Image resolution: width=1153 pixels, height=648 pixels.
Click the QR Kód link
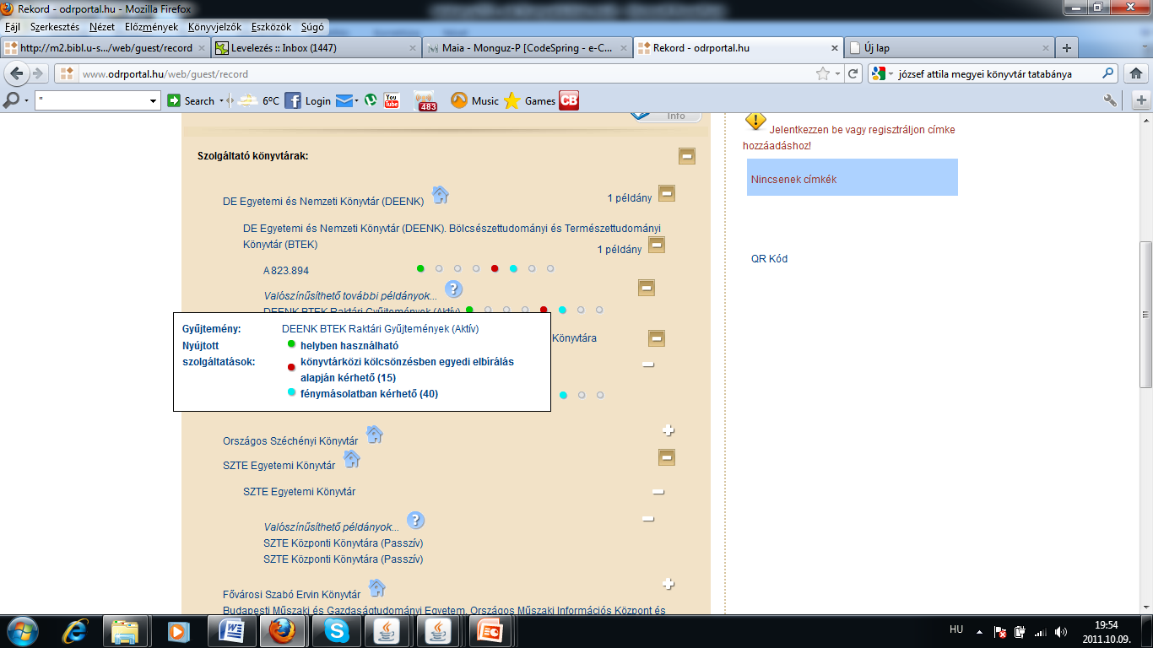769,259
